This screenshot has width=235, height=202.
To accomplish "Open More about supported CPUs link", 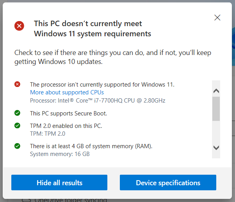I will pyautogui.click(x=67, y=92).
